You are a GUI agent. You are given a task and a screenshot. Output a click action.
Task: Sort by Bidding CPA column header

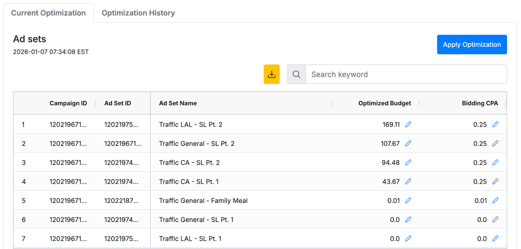click(480, 103)
